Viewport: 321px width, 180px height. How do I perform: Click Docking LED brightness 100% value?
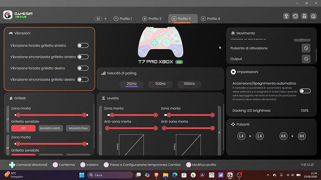pos(305,110)
